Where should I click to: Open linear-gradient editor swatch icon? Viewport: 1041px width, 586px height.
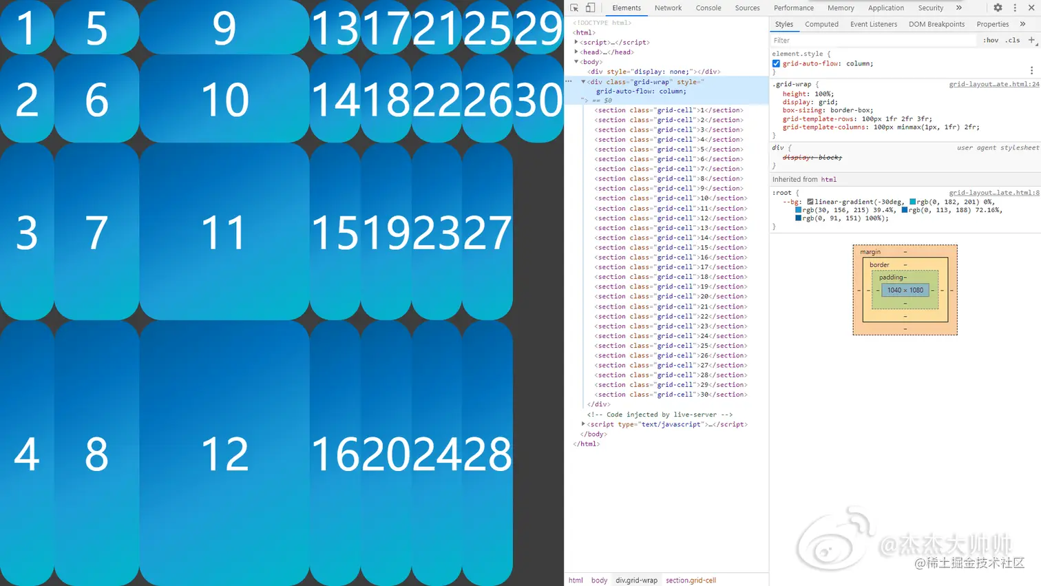pyautogui.click(x=810, y=202)
